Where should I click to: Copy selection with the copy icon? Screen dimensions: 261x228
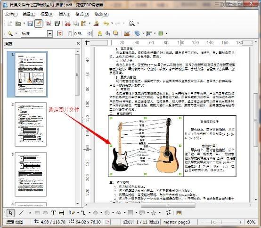coord(76,24)
